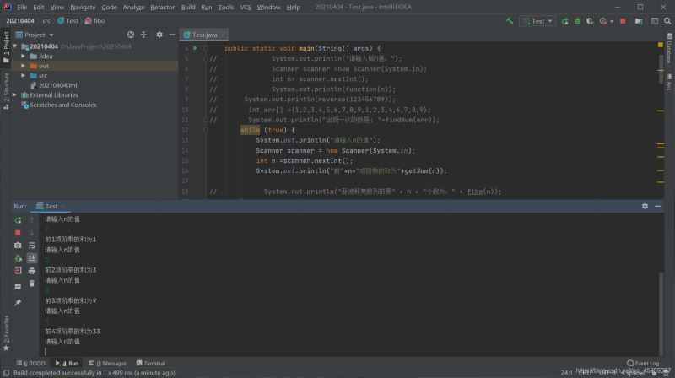Click the Build project hammer icon

point(510,20)
